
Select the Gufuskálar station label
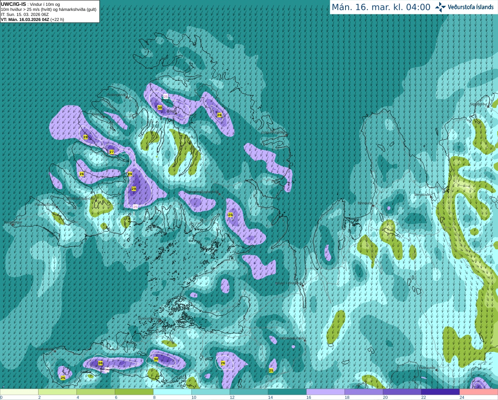click(45, 349)
